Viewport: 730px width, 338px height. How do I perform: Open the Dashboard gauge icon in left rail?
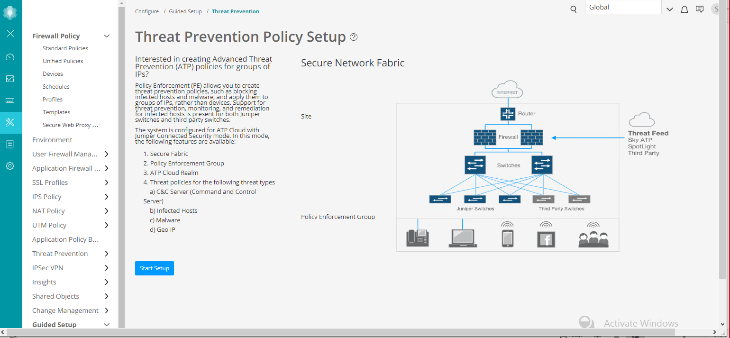click(x=10, y=56)
